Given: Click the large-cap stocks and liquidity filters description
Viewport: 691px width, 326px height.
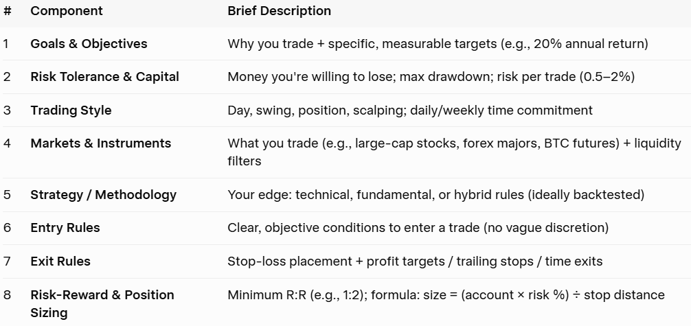Looking at the screenshot, I should point(454,152).
